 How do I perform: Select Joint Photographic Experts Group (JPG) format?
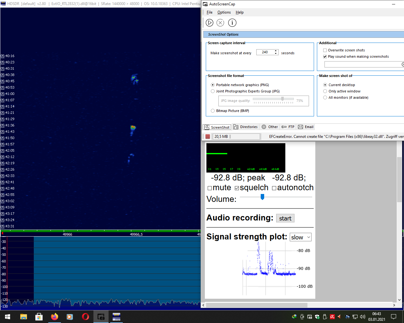[213, 91]
